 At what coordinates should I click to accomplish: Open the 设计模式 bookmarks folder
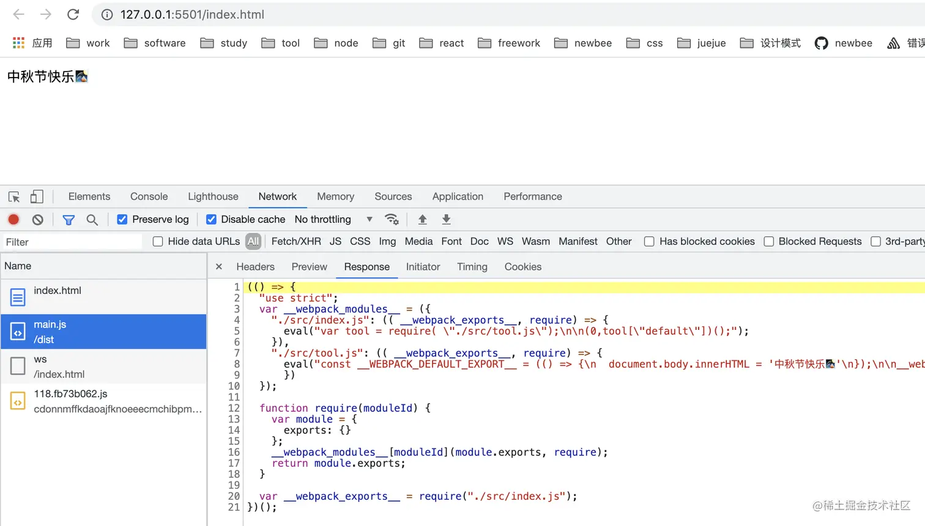pos(770,43)
